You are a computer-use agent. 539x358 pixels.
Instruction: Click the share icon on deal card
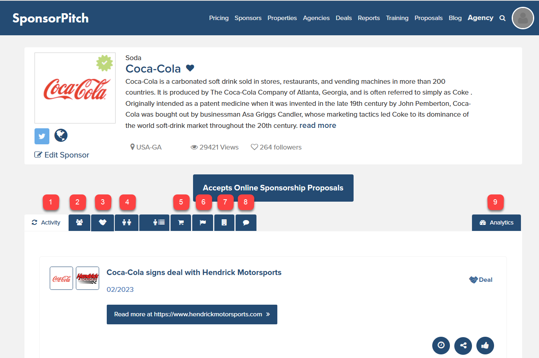[463, 345]
